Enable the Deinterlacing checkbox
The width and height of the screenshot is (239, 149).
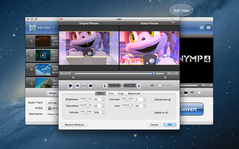coord(153,100)
